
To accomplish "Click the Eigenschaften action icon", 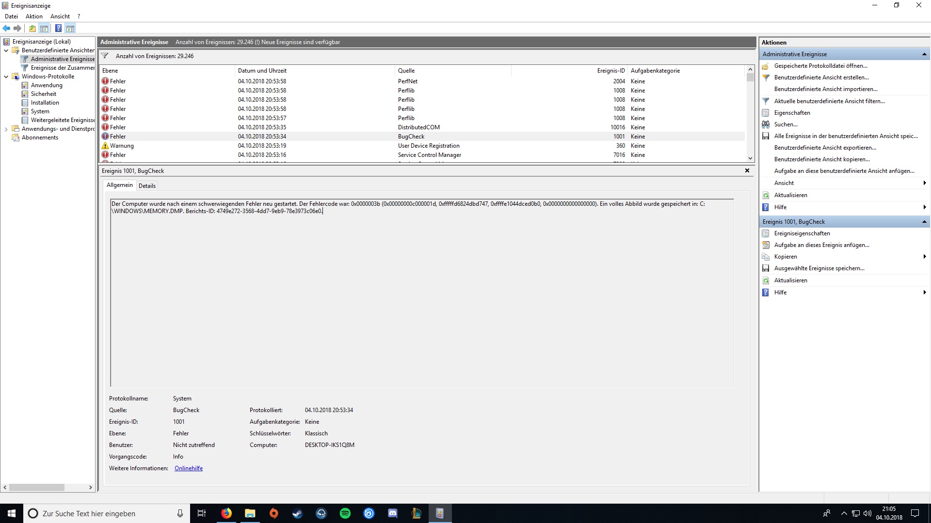I will pyautogui.click(x=766, y=113).
